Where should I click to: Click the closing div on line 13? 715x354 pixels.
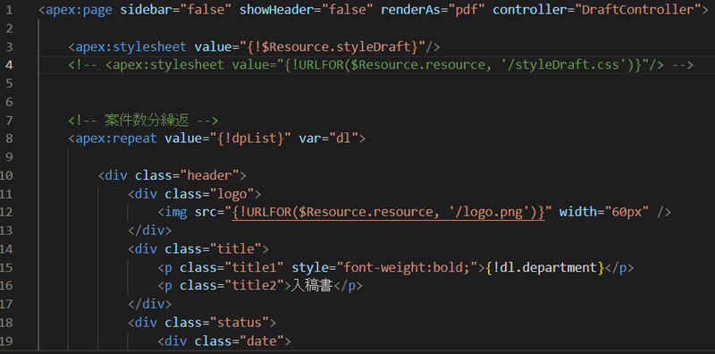click(x=150, y=231)
